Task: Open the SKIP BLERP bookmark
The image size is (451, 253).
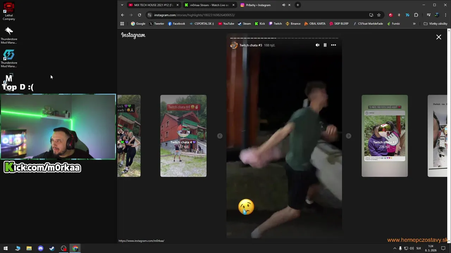Action: (339, 24)
